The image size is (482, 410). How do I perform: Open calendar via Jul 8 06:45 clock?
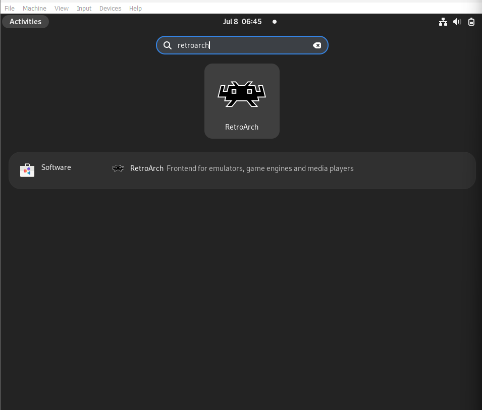coord(242,22)
